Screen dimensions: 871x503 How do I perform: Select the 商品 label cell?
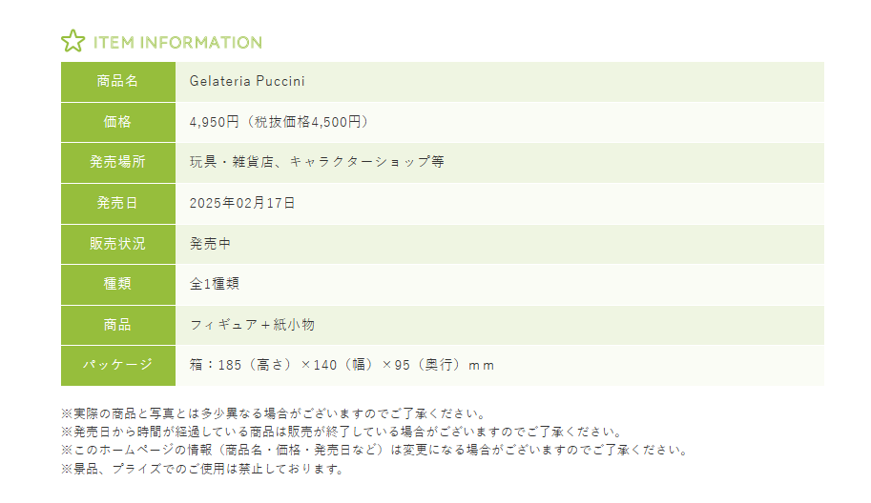[118, 325]
